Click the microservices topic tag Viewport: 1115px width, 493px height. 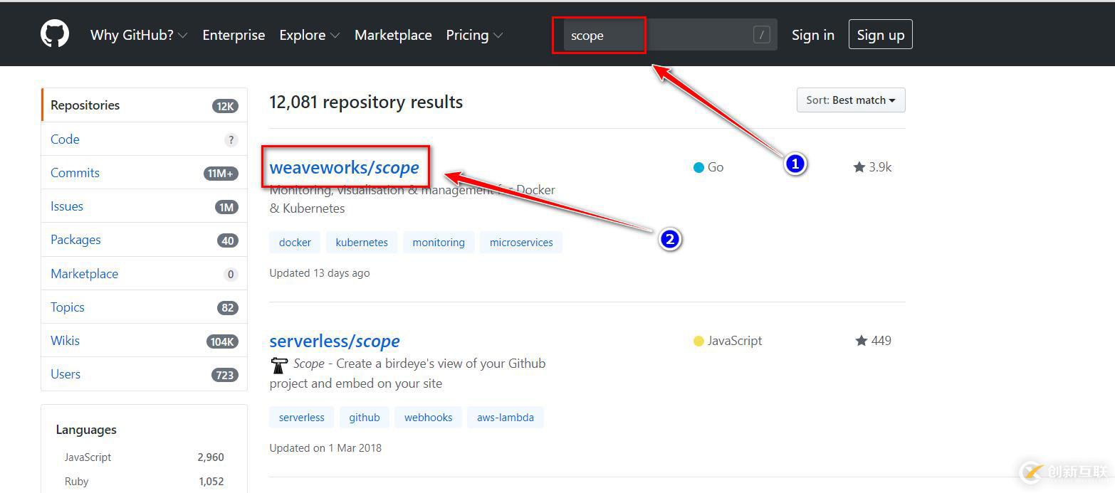pyautogui.click(x=521, y=243)
